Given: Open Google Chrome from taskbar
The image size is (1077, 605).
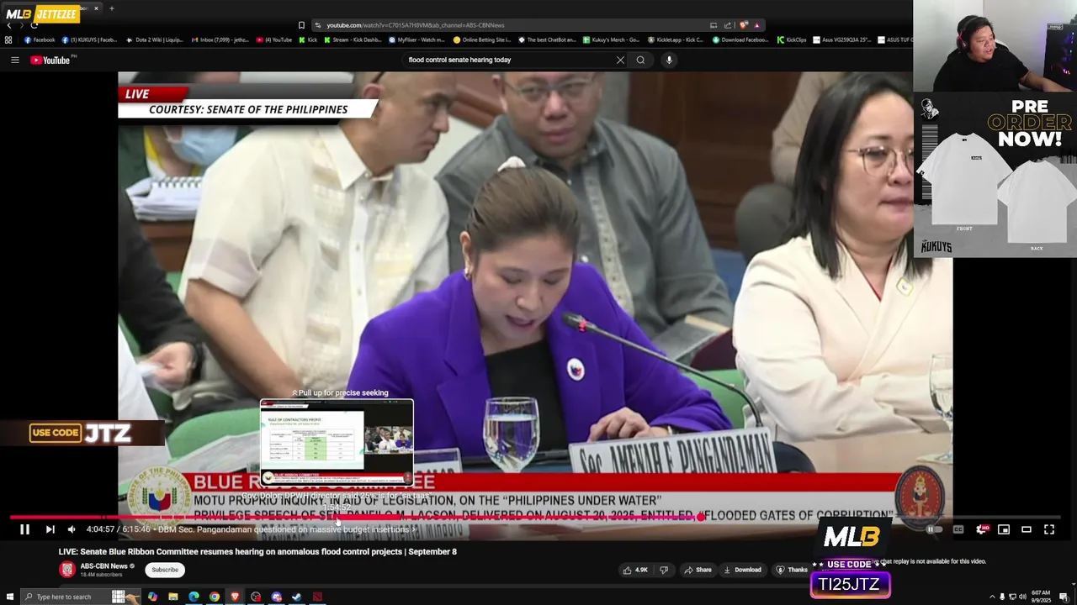Looking at the screenshot, I should [215, 597].
